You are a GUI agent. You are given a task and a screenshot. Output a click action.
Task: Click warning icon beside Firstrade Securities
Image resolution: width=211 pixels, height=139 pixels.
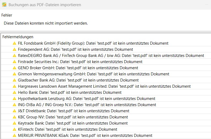coord(14,62)
